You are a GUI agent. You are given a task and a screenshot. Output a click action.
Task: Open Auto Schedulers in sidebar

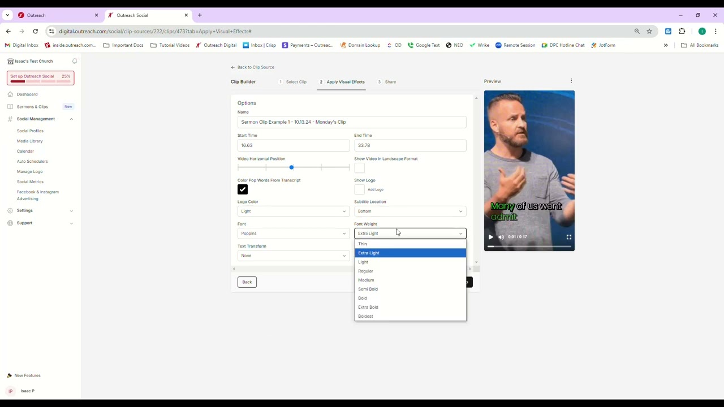coord(32,161)
